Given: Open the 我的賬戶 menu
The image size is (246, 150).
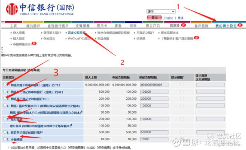Looking at the screenshot, I should 33,26.
